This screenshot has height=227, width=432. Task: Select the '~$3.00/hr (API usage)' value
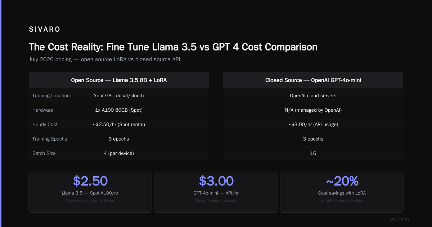pos(313,124)
